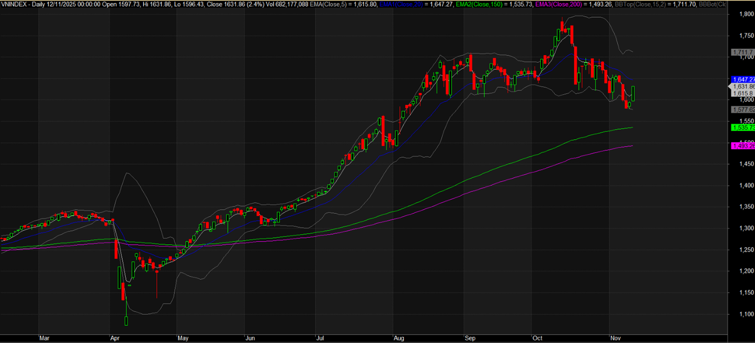Click the gray 1,711.7 upper band tag
This screenshot has width=755, height=343.
point(743,52)
